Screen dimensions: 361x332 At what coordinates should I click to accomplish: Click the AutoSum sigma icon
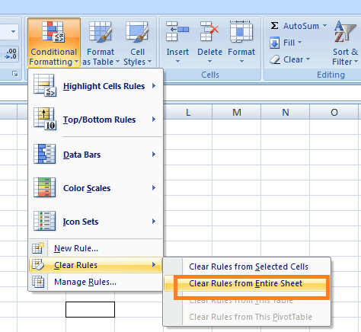pos(274,26)
